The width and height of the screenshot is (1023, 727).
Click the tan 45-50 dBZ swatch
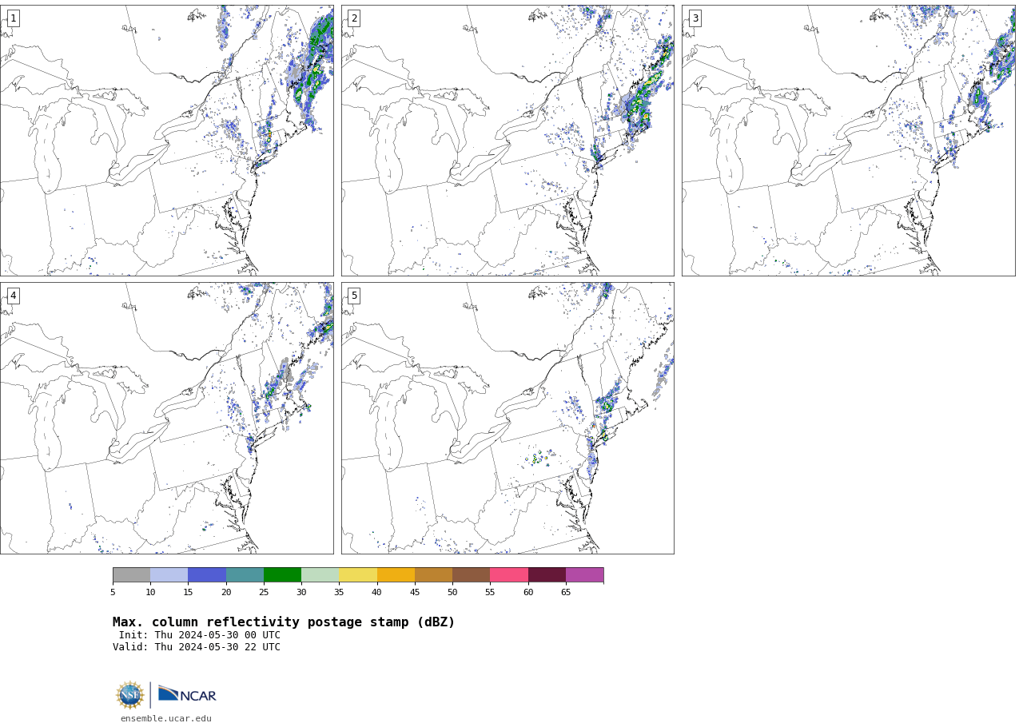433,575
